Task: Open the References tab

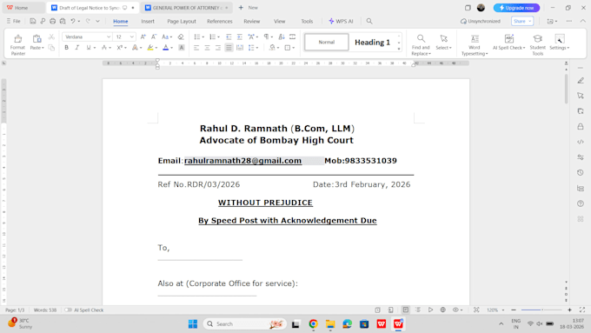Action: click(220, 21)
